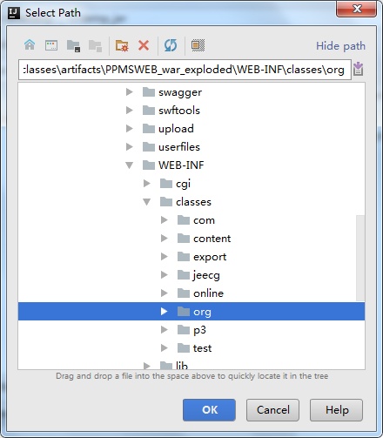Image resolution: width=383 pixels, height=438 pixels.
Task: Select the test folder icon
Action: tap(184, 348)
